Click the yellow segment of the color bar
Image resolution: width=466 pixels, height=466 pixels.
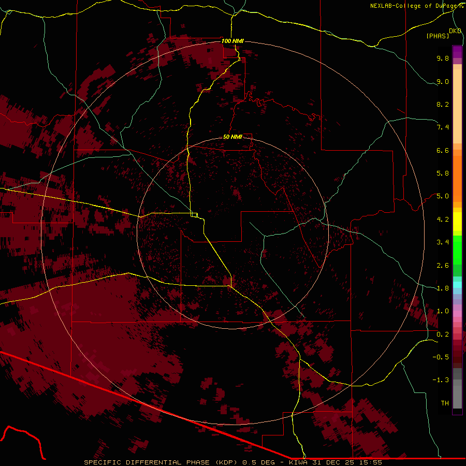point(457,222)
